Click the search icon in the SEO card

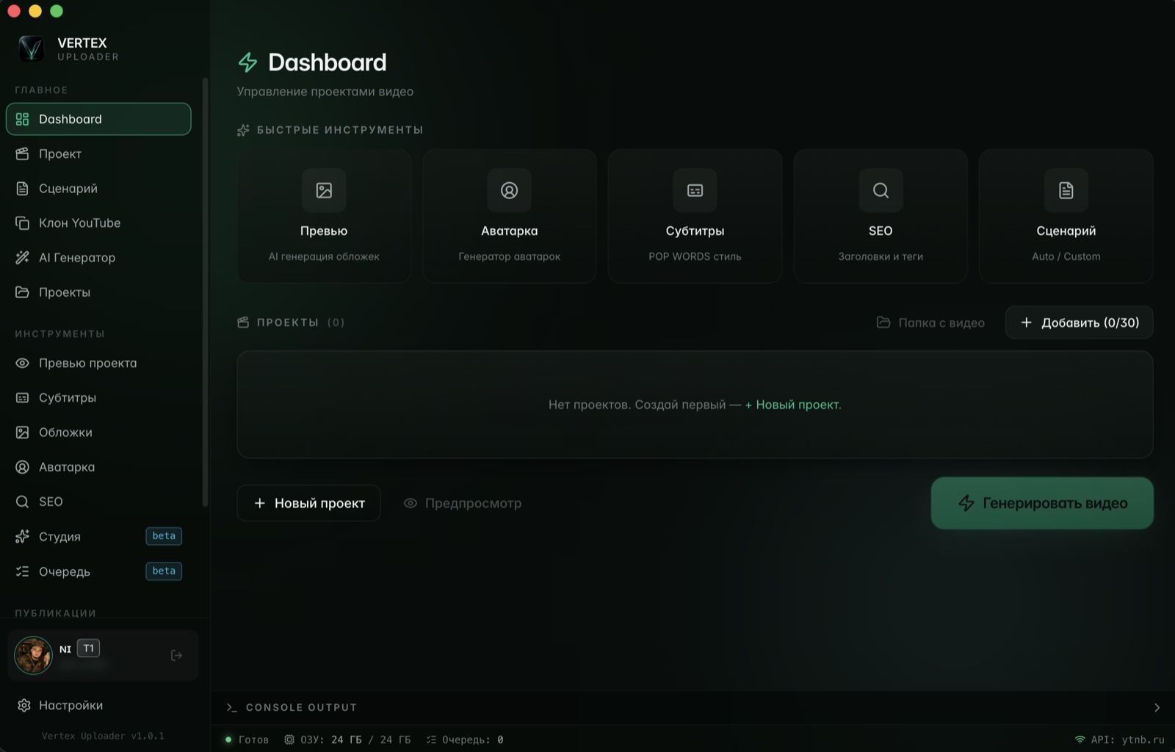tap(881, 190)
